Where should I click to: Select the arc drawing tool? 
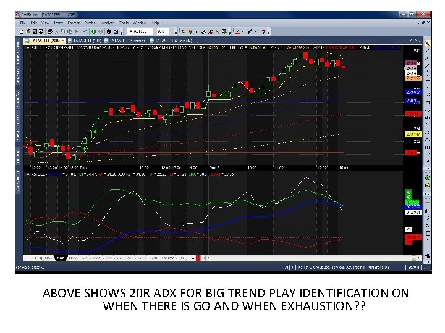[x=428, y=139]
